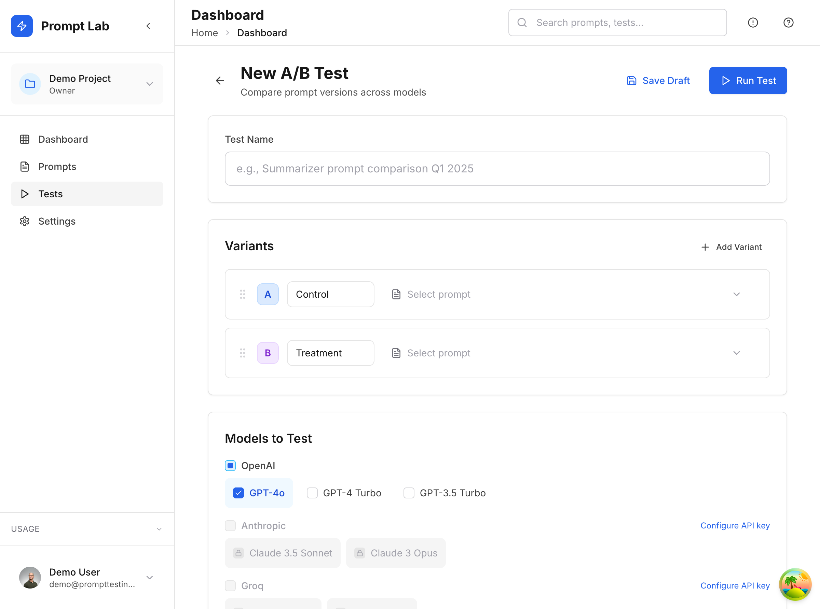Screen dimensions: 820x609
Task: Click the tropical island avatar badge
Action: (795, 584)
